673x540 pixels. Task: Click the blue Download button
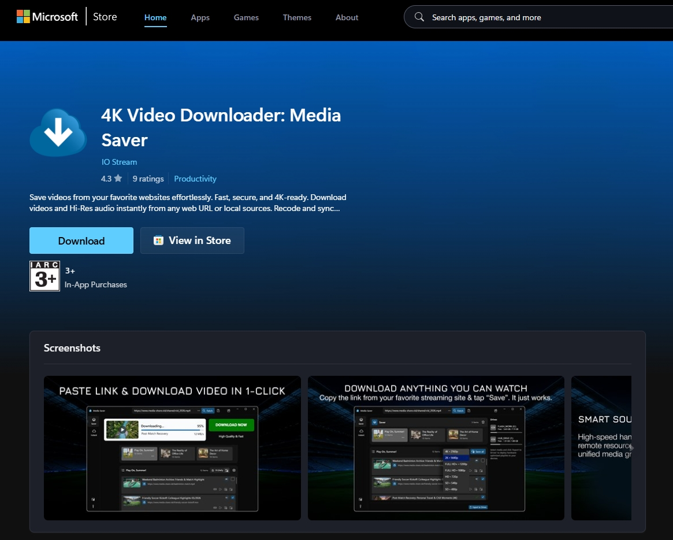[x=81, y=241]
